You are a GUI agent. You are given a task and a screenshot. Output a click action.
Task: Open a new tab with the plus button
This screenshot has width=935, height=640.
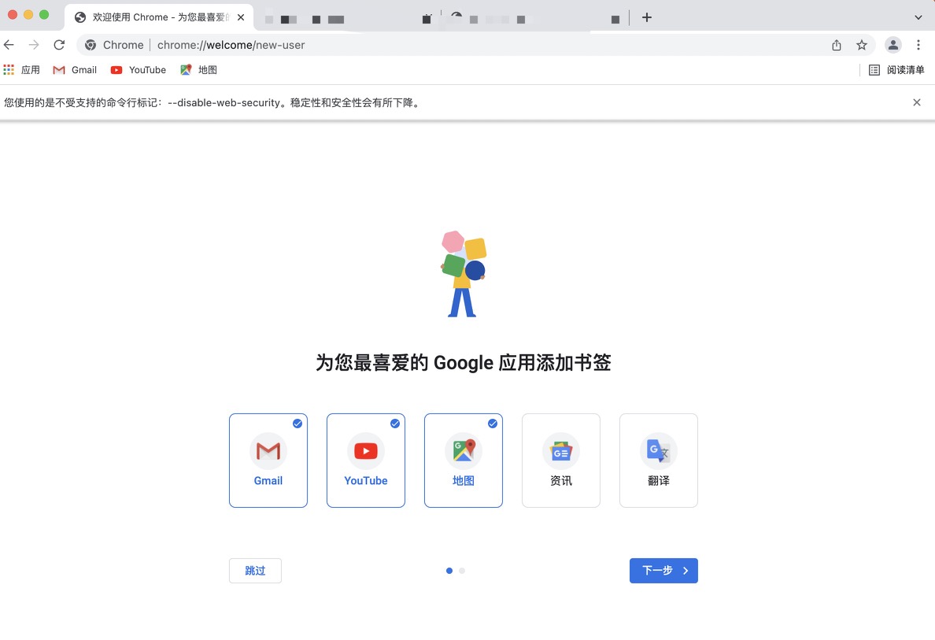[647, 17]
